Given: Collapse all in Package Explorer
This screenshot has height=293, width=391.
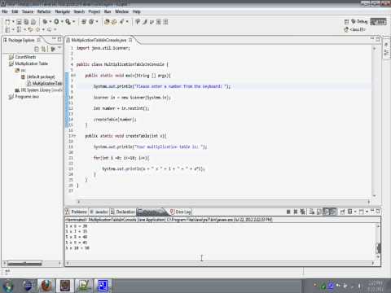Looking at the screenshot, I should (37, 49).
